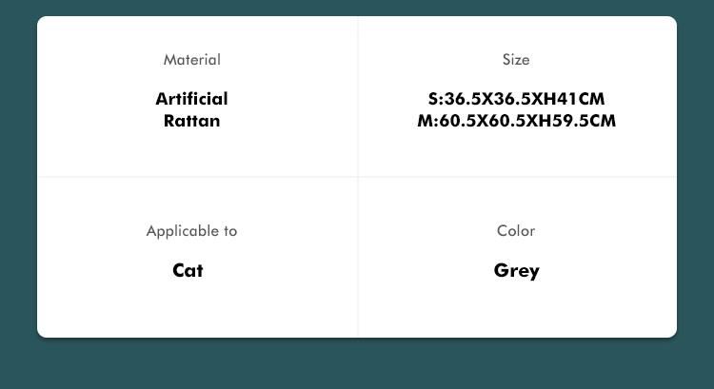
Task: Select the Cat value text
Action: (x=188, y=270)
